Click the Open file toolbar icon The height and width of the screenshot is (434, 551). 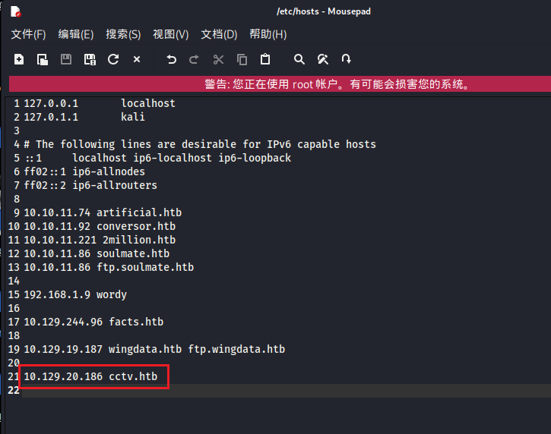coord(43,59)
